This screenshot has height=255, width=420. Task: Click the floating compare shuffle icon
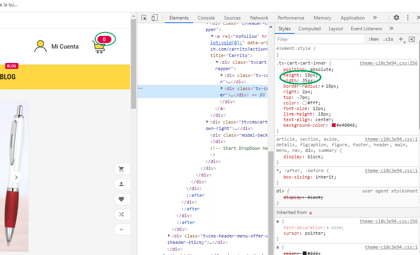click(x=121, y=214)
